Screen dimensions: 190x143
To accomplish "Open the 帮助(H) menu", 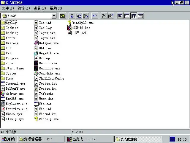I will tap(56, 8).
